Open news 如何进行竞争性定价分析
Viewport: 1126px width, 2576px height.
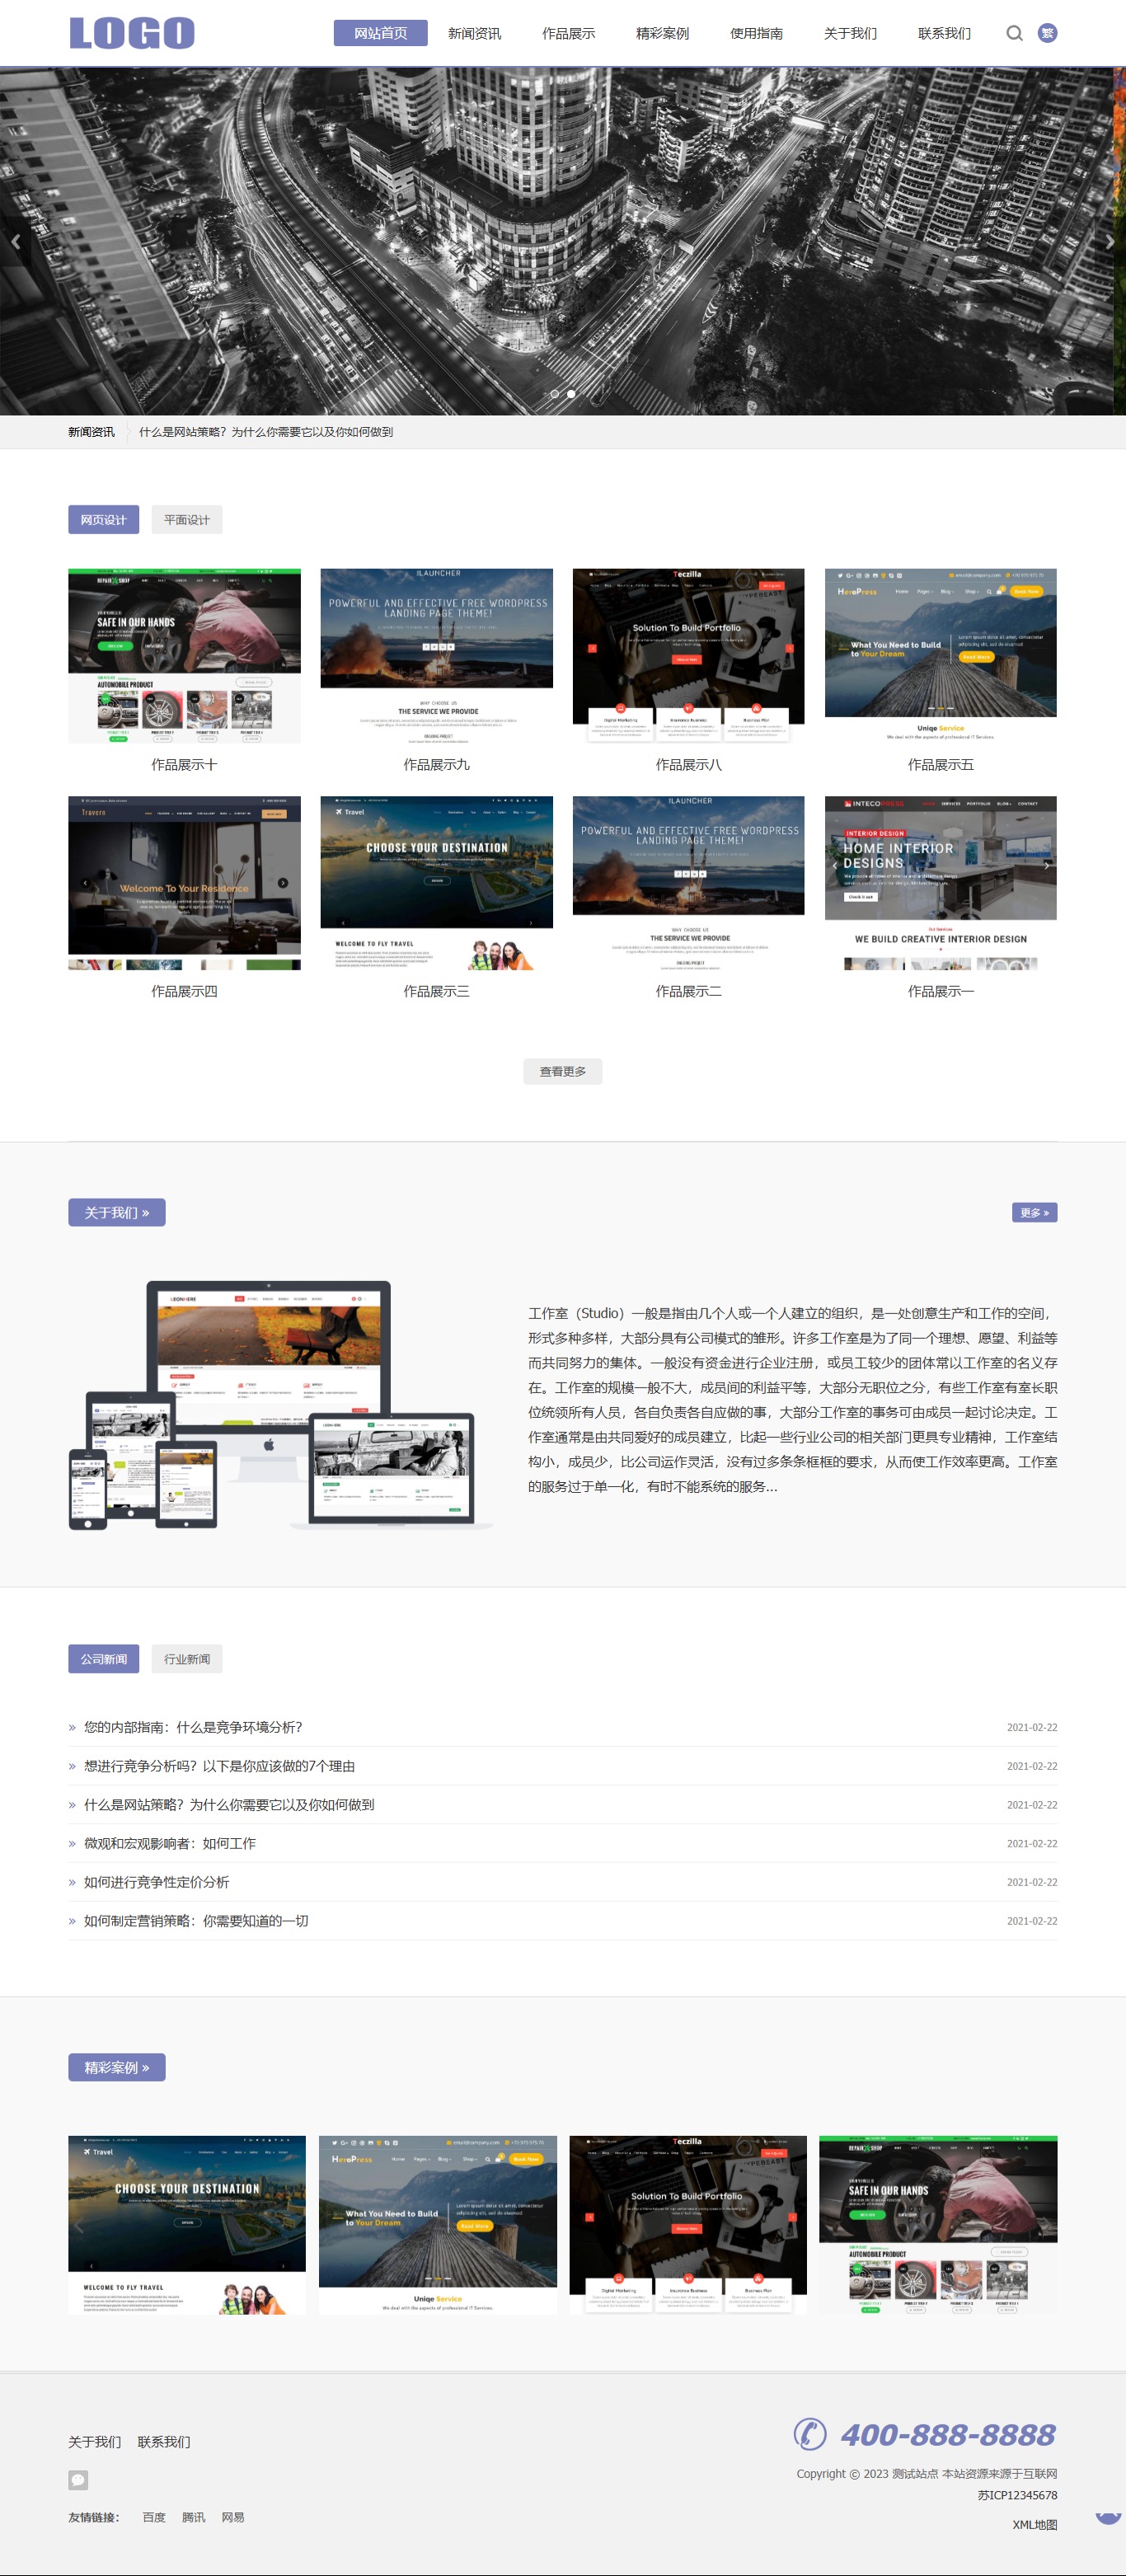click(156, 1882)
